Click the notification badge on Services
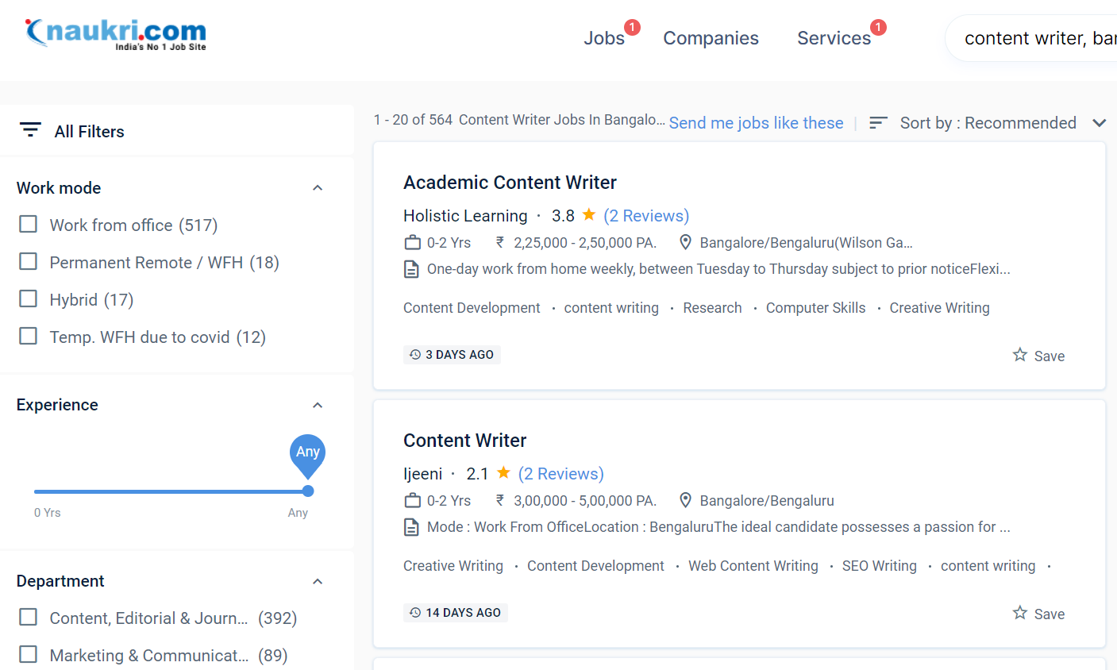 (x=878, y=27)
